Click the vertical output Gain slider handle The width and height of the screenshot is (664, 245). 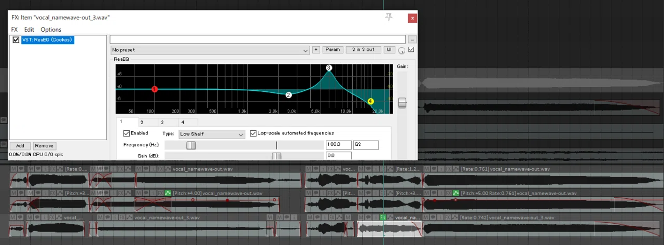click(402, 103)
